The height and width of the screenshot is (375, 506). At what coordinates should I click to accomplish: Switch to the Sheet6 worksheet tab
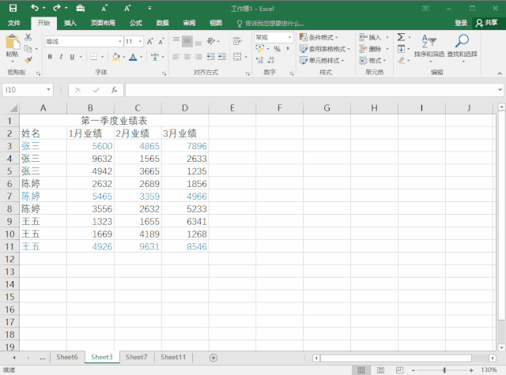[67, 357]
